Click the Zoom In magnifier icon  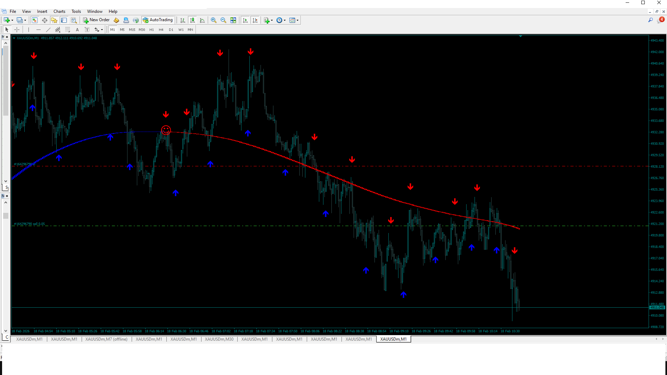tap(214, 20)
